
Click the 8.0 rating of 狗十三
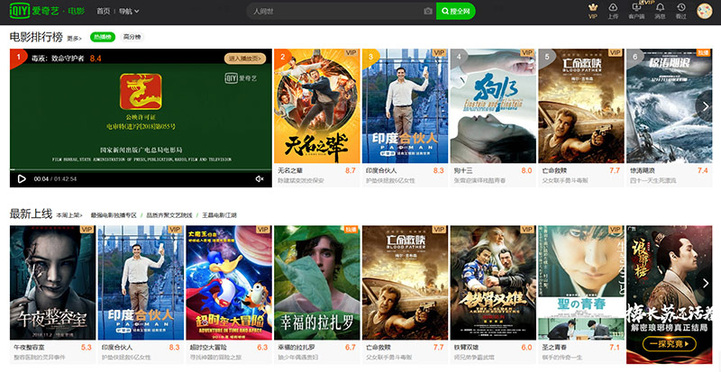[x=526, y=170]
